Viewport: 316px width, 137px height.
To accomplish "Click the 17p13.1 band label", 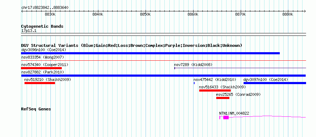I will [29, 31].
